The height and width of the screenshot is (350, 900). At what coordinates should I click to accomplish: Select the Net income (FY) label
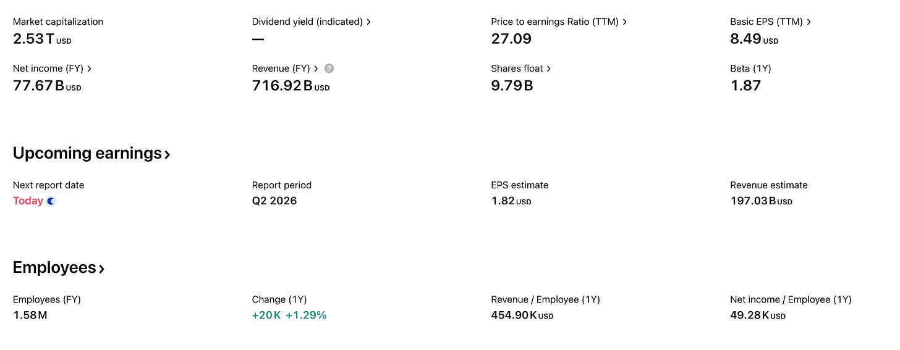point(48,69)
